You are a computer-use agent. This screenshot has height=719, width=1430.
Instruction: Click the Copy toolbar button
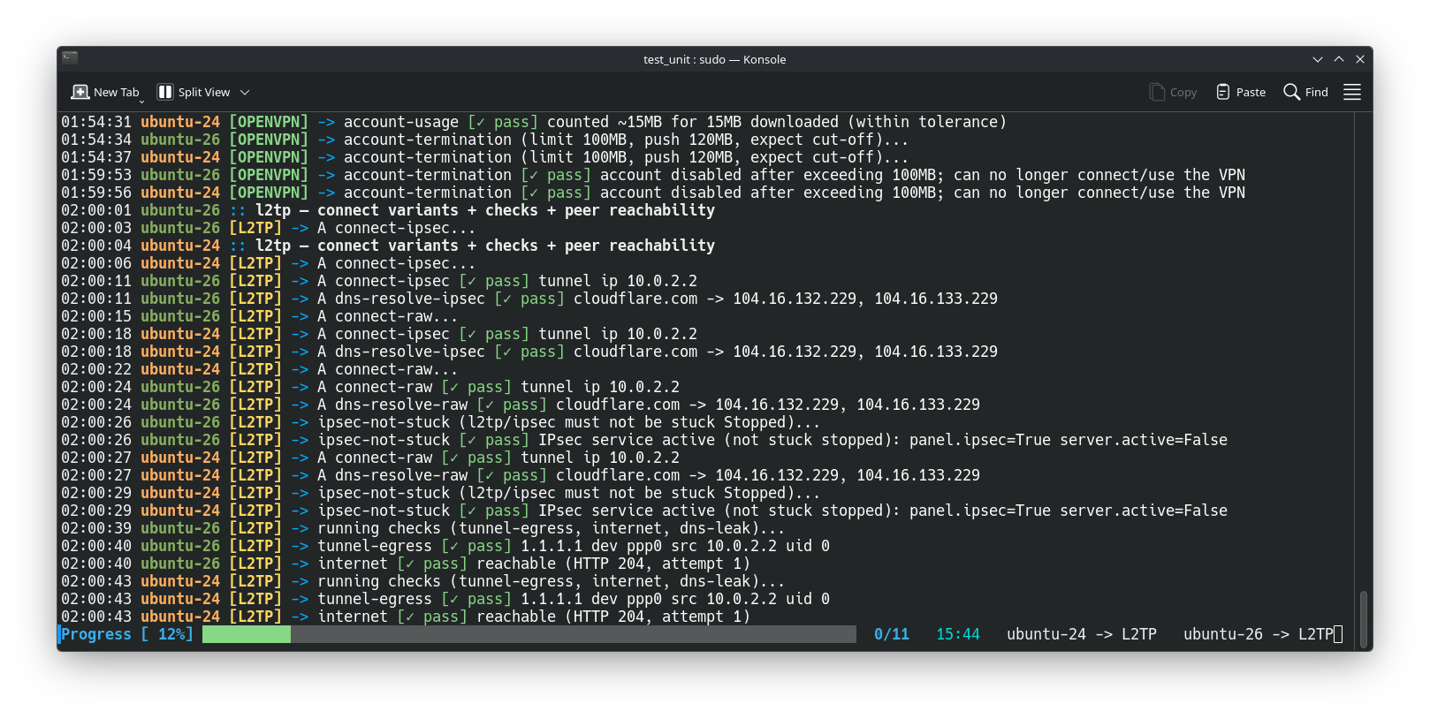[x=1173, y=92]
